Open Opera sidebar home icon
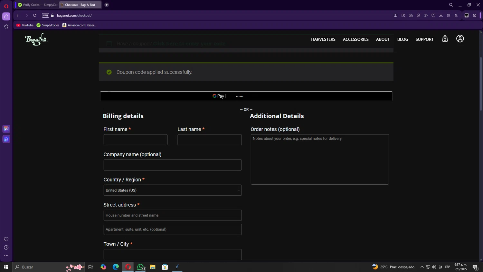This screenshot has height=272, width=483. (x=6, y=16)
